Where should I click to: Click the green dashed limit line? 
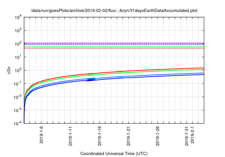point(114,47)
